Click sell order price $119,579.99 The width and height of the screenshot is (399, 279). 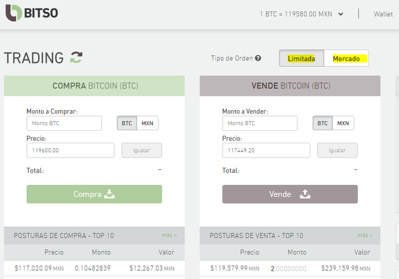point(234,268)
